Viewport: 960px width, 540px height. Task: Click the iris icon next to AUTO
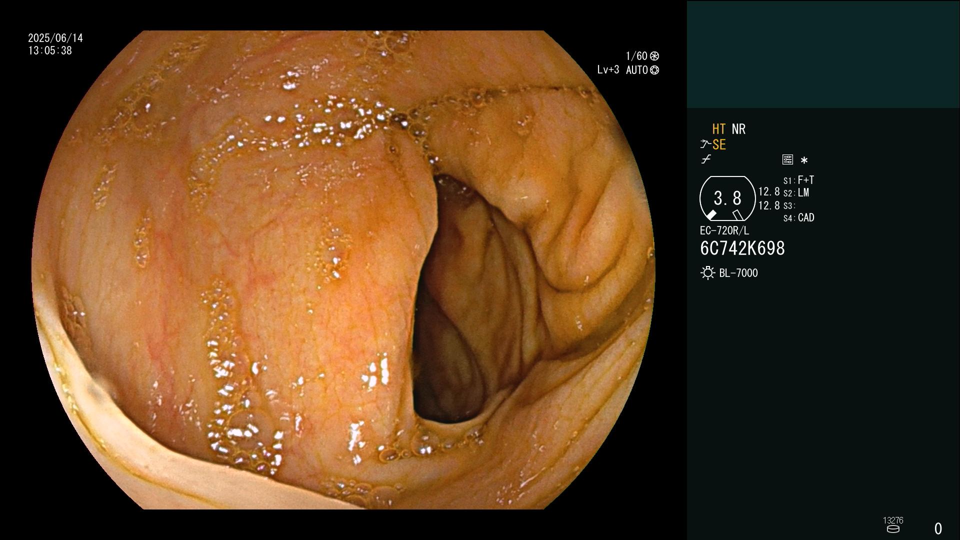pyautogui.click(x=654, y=70)
